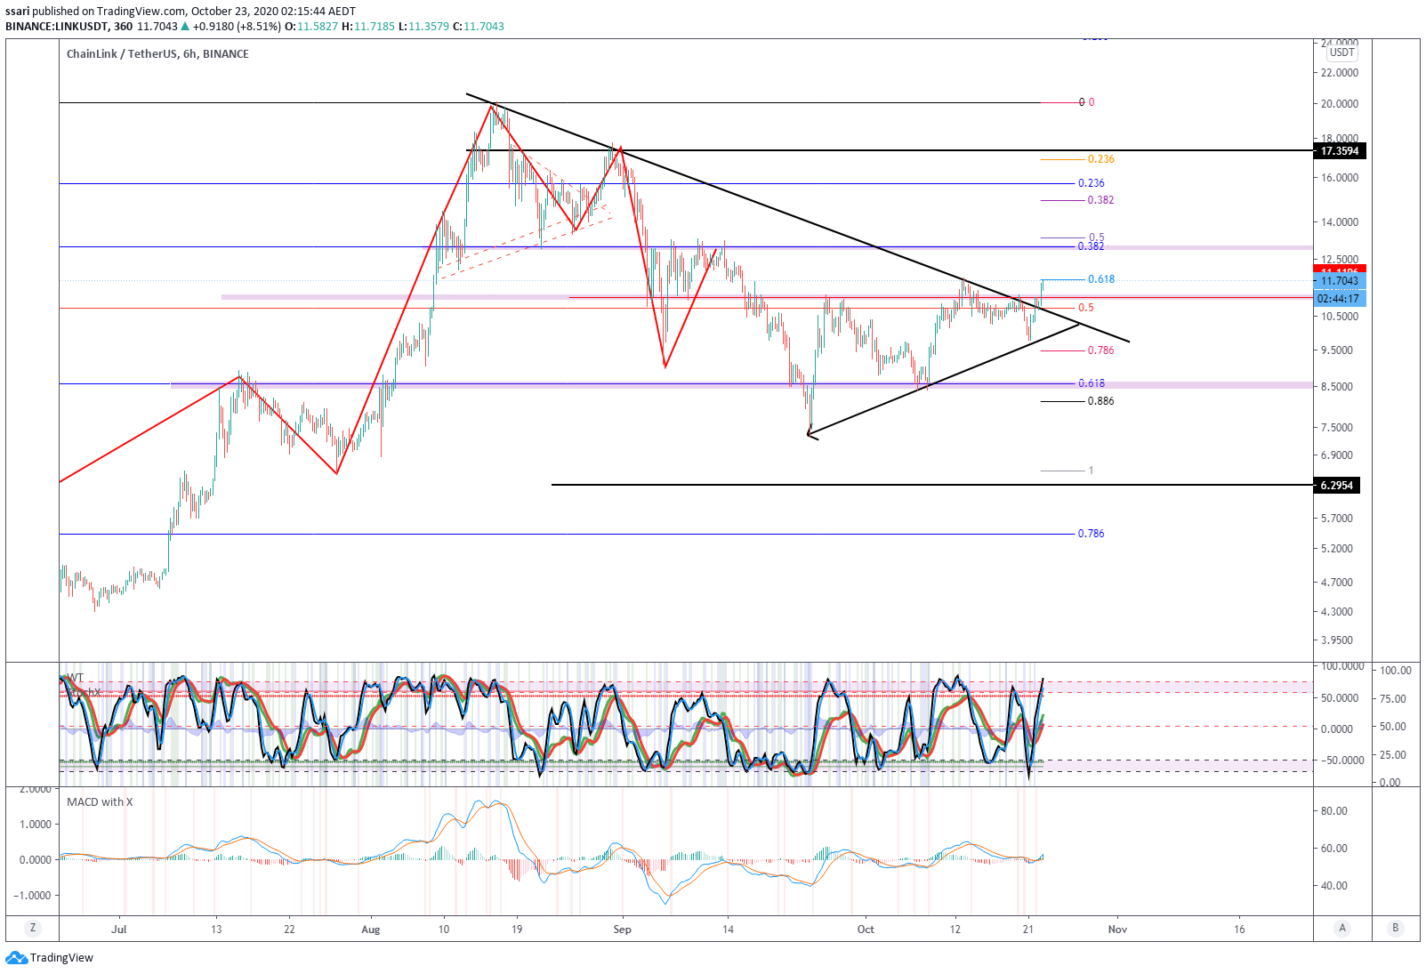Click the Oct label on time axis
The image size is (1426, 974).
866,930
